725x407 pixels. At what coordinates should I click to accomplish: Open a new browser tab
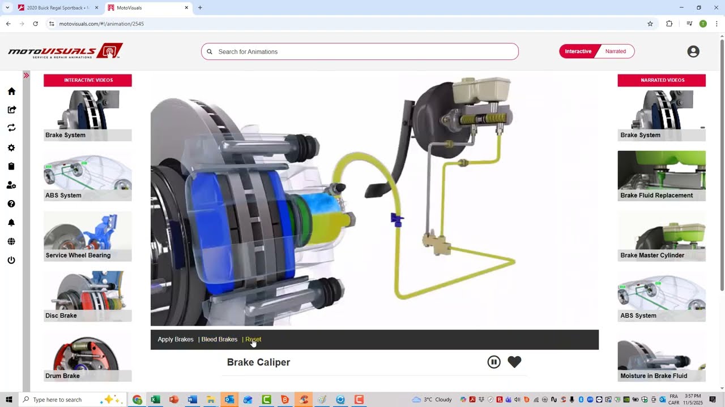200,8
